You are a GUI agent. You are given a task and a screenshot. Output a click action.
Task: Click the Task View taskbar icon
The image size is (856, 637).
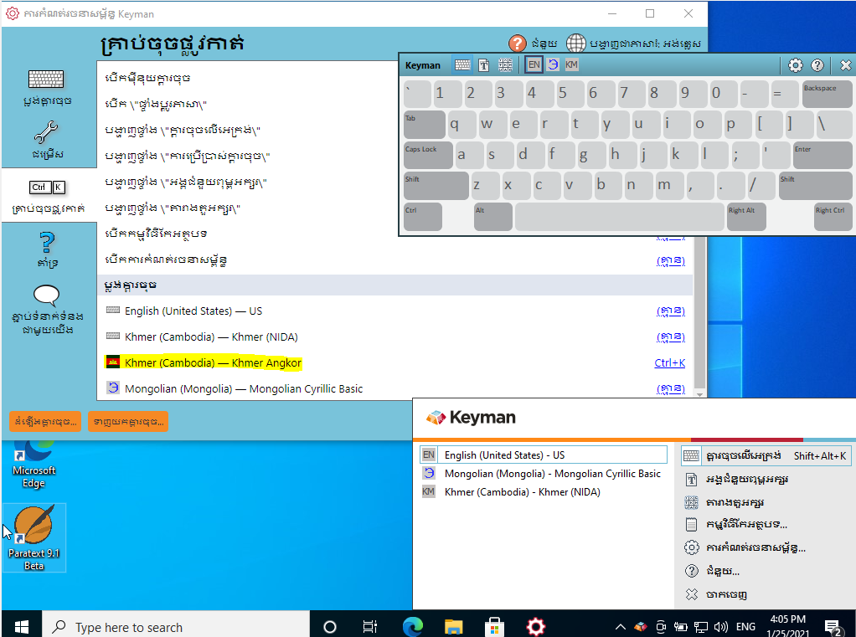370,626
